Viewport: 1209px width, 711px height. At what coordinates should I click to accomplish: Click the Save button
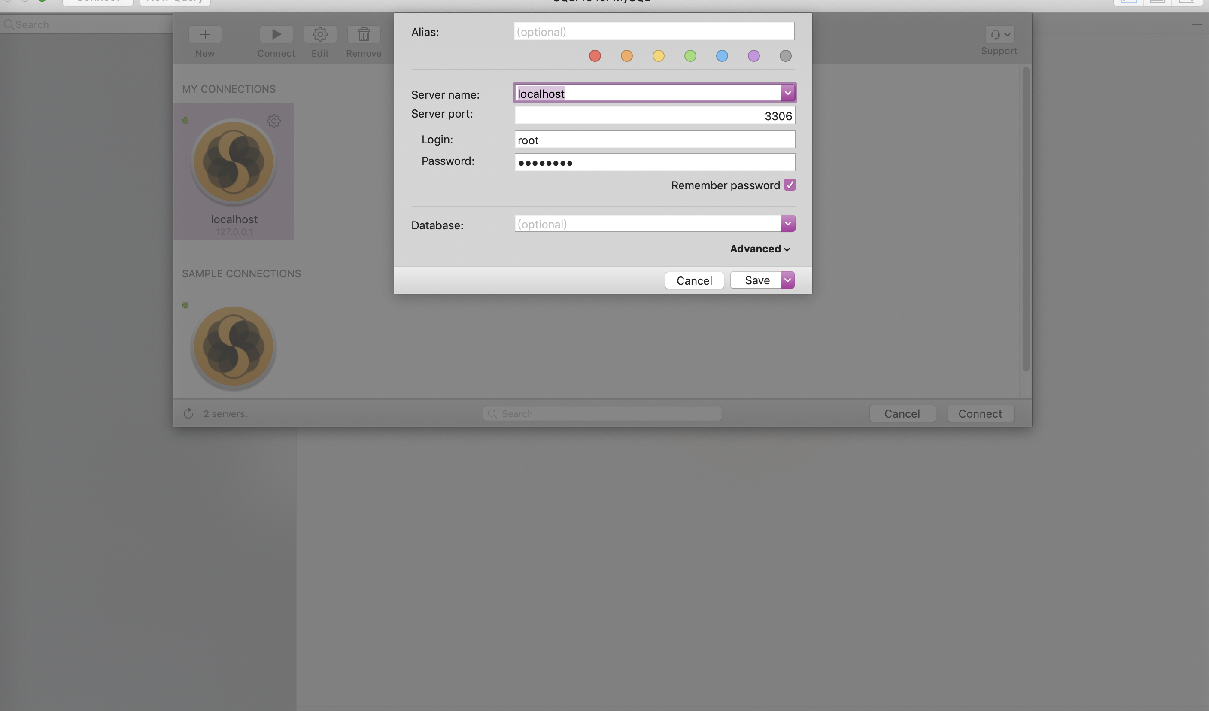click(756, 280)
